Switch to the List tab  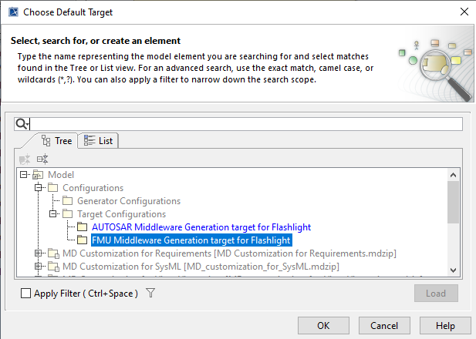[99, 141]
